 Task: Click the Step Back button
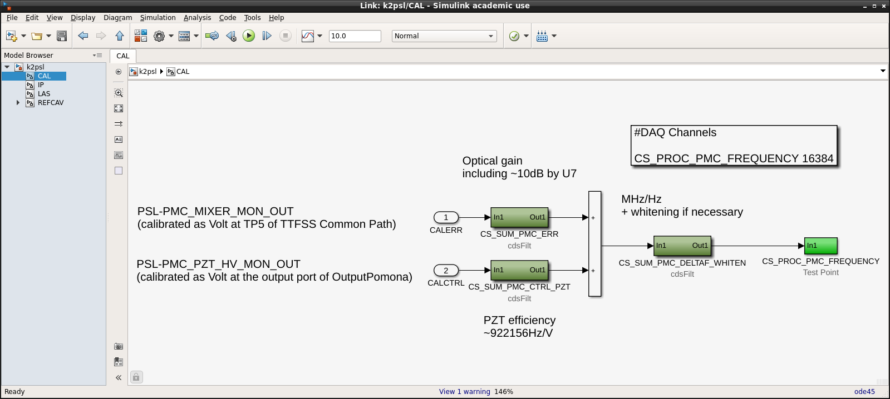click(231, 36)
